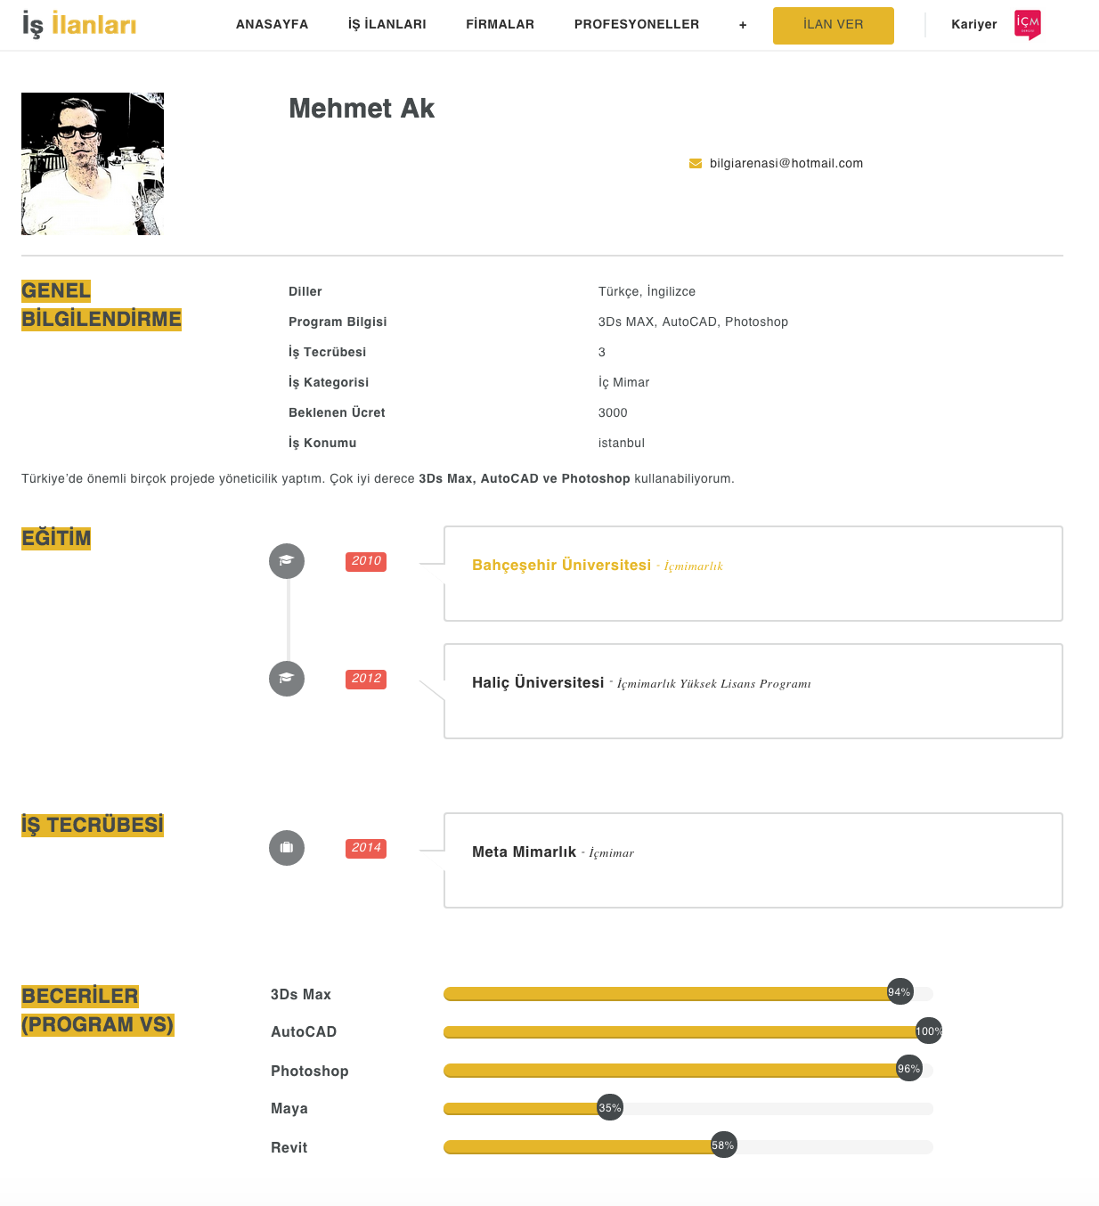Click Mehmet Ak's profile photo

(93, 164)
